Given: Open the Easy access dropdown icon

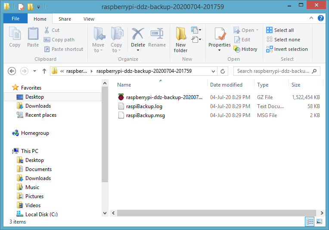Looking at the screenshot, I should coord(196,39).
